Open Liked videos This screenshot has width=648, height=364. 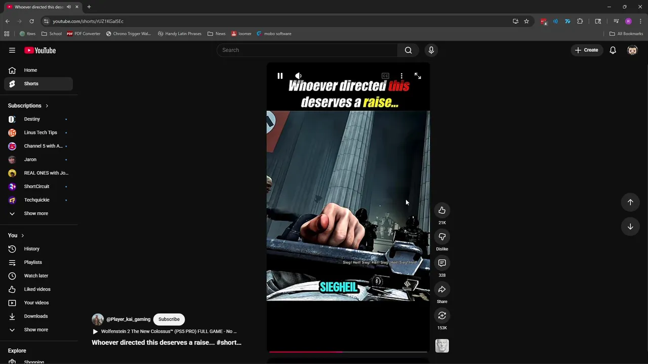click(x=38, y=289)
